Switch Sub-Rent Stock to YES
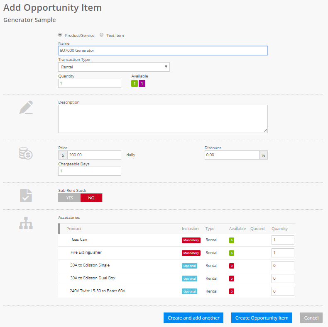Screen dimensions: 328x327 coord(69,198)
